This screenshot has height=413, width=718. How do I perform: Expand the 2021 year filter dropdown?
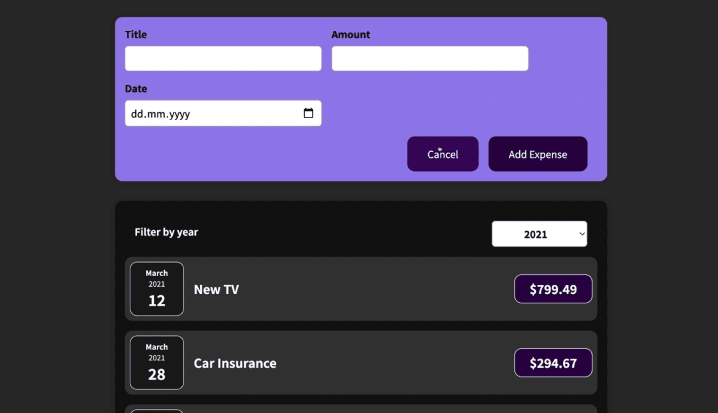[539, 234]
